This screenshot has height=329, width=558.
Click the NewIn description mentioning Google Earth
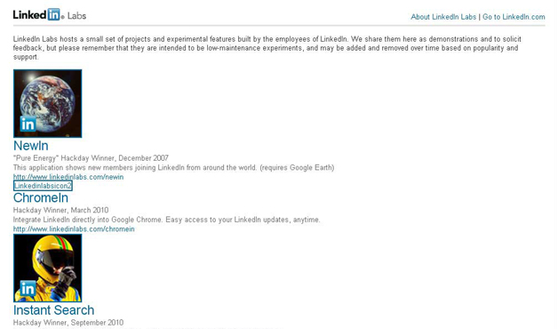click(x=173, y=168)
